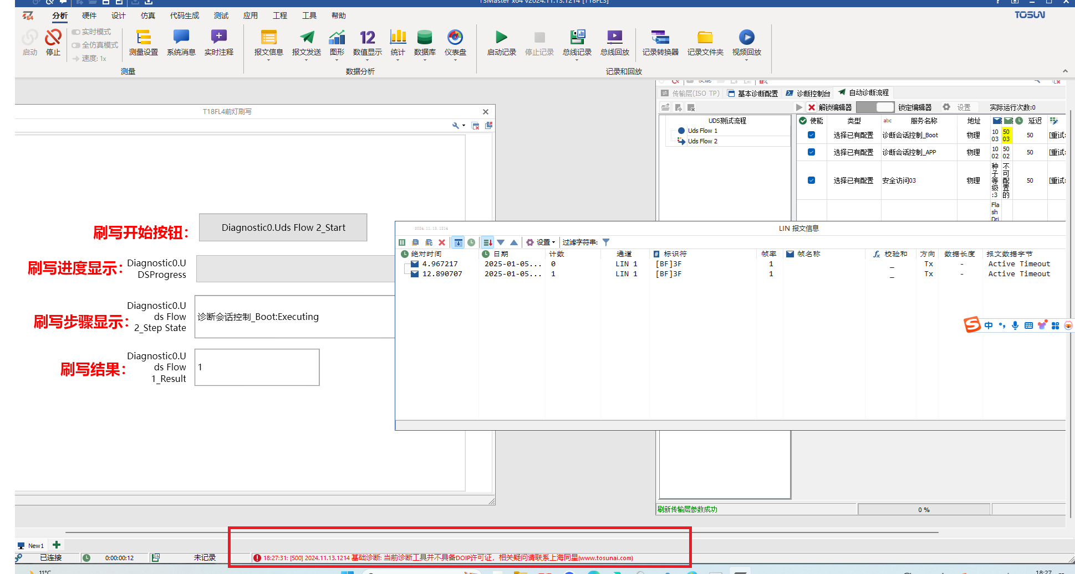Open 总线记录 bus logging
1075x574 pixels.
(577, 42)
